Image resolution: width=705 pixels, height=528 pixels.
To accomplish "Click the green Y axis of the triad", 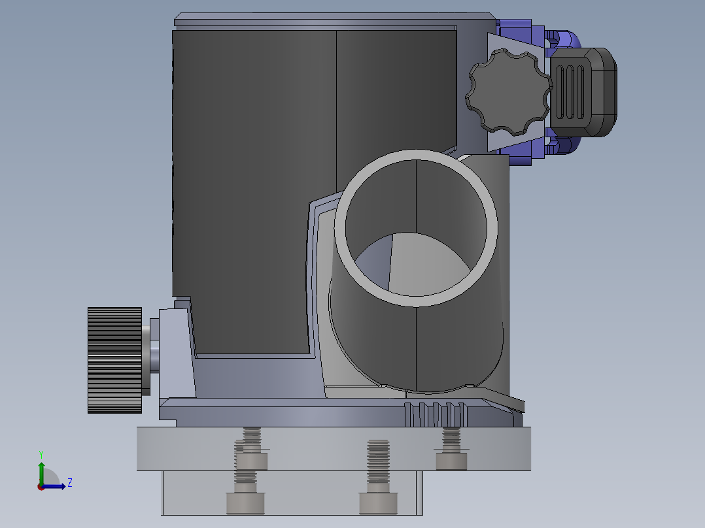I will point(41,472).
